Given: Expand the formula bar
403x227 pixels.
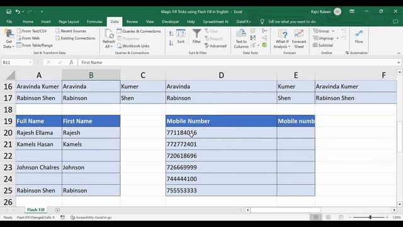Looking at the screenshot, I should pyautogui.click(x=399, y=62).
